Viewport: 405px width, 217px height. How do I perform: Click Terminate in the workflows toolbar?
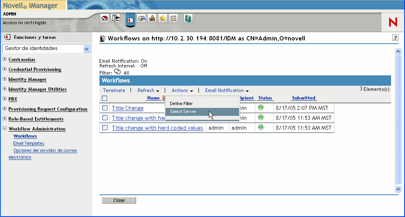(x=114, y=90)
